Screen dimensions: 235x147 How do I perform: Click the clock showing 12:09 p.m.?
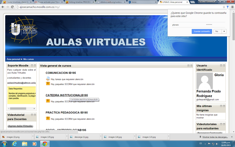pos(226,143)
